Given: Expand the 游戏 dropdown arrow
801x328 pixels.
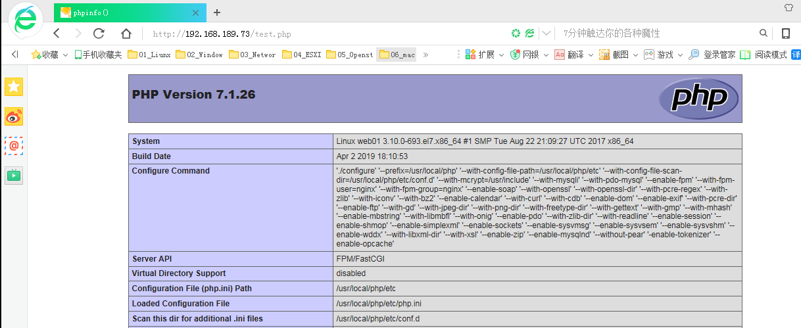Looking at the screenshot, I should pyautogui.click(x=680, y=55).
